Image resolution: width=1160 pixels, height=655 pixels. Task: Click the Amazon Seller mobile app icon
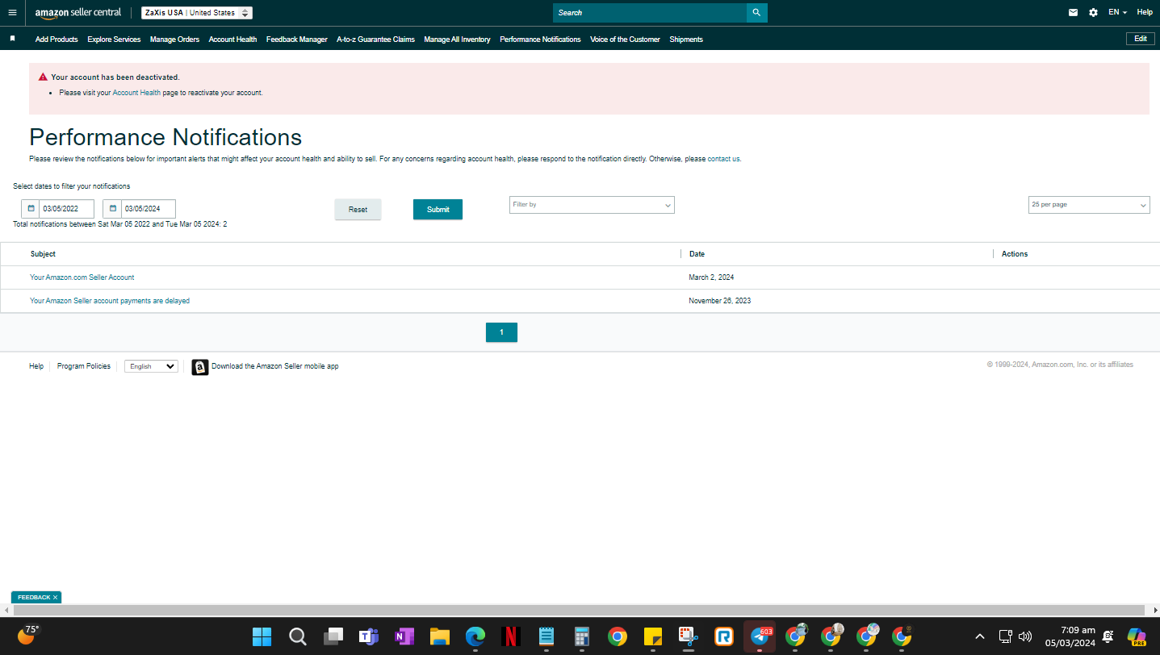(x=200, y=367)
